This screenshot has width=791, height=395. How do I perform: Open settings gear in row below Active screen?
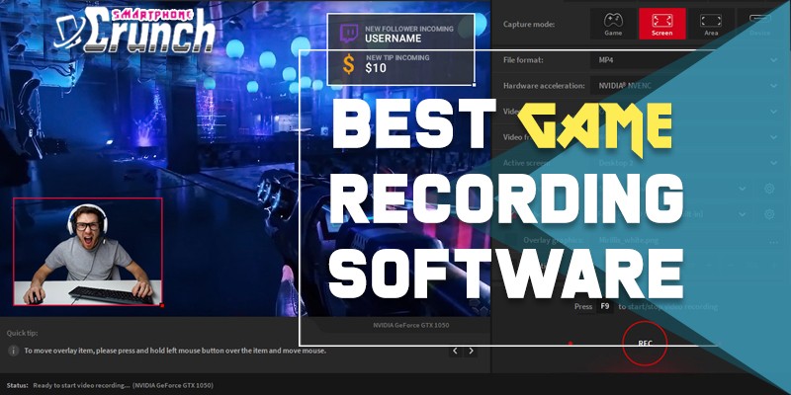coord(769,189)
